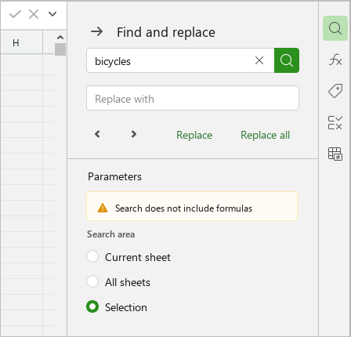Click Replace all
Screen dimensions: 351x337
tap(265, 135)
